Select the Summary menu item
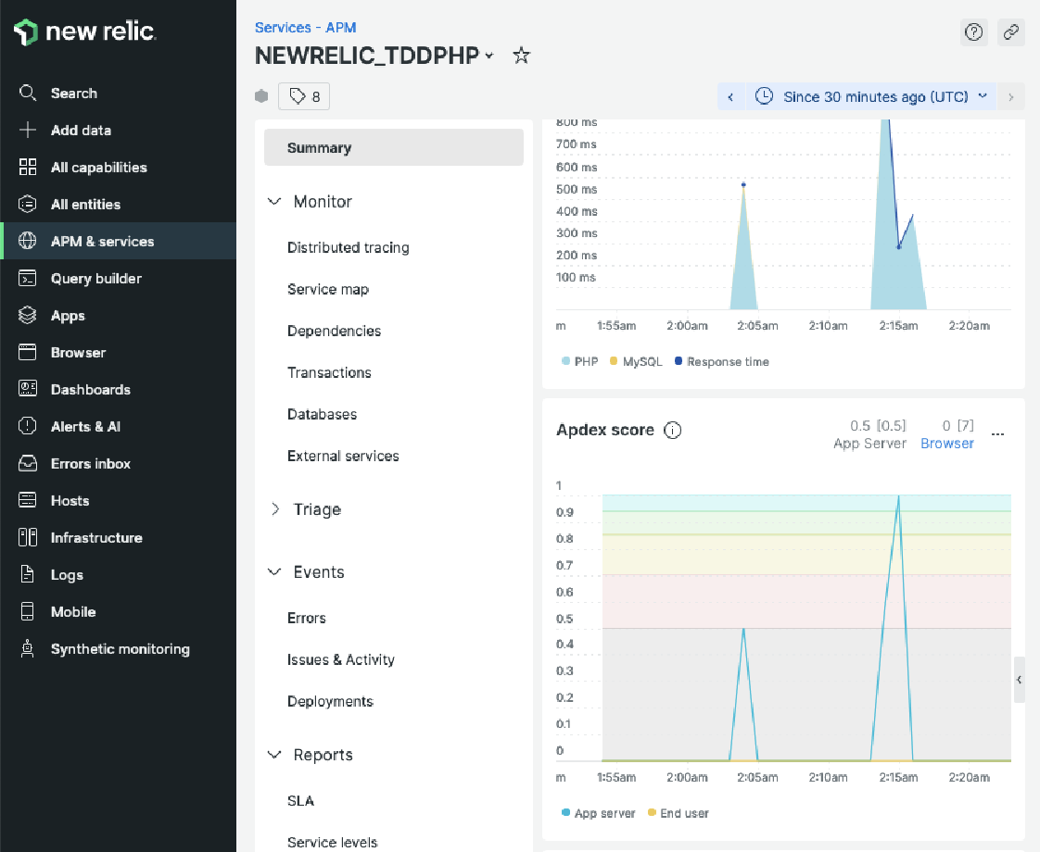 (x=394, y=147)
